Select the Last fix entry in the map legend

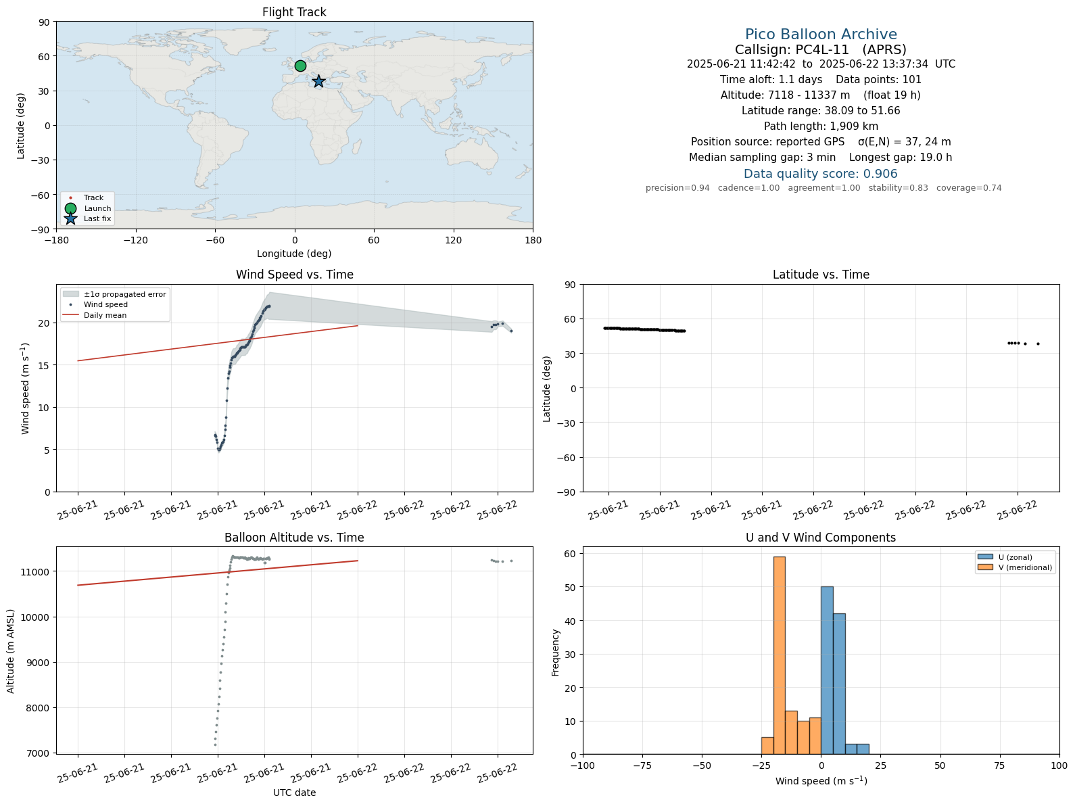pos(88,218)
